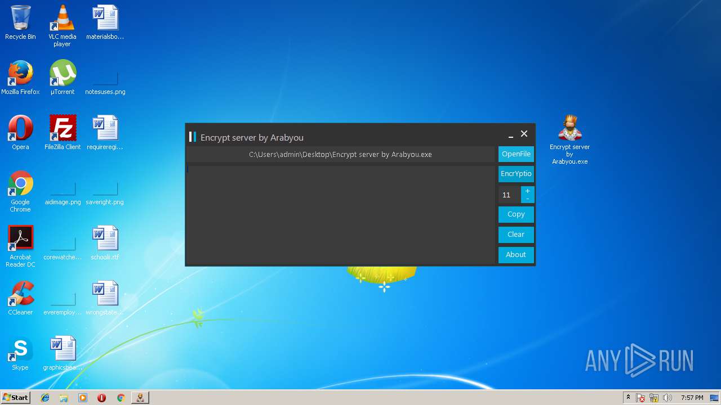The width and height of the screenshot is (721, 405).
Task: Click the Encrypt server by Arabyou title
Action: click(252, 137)
